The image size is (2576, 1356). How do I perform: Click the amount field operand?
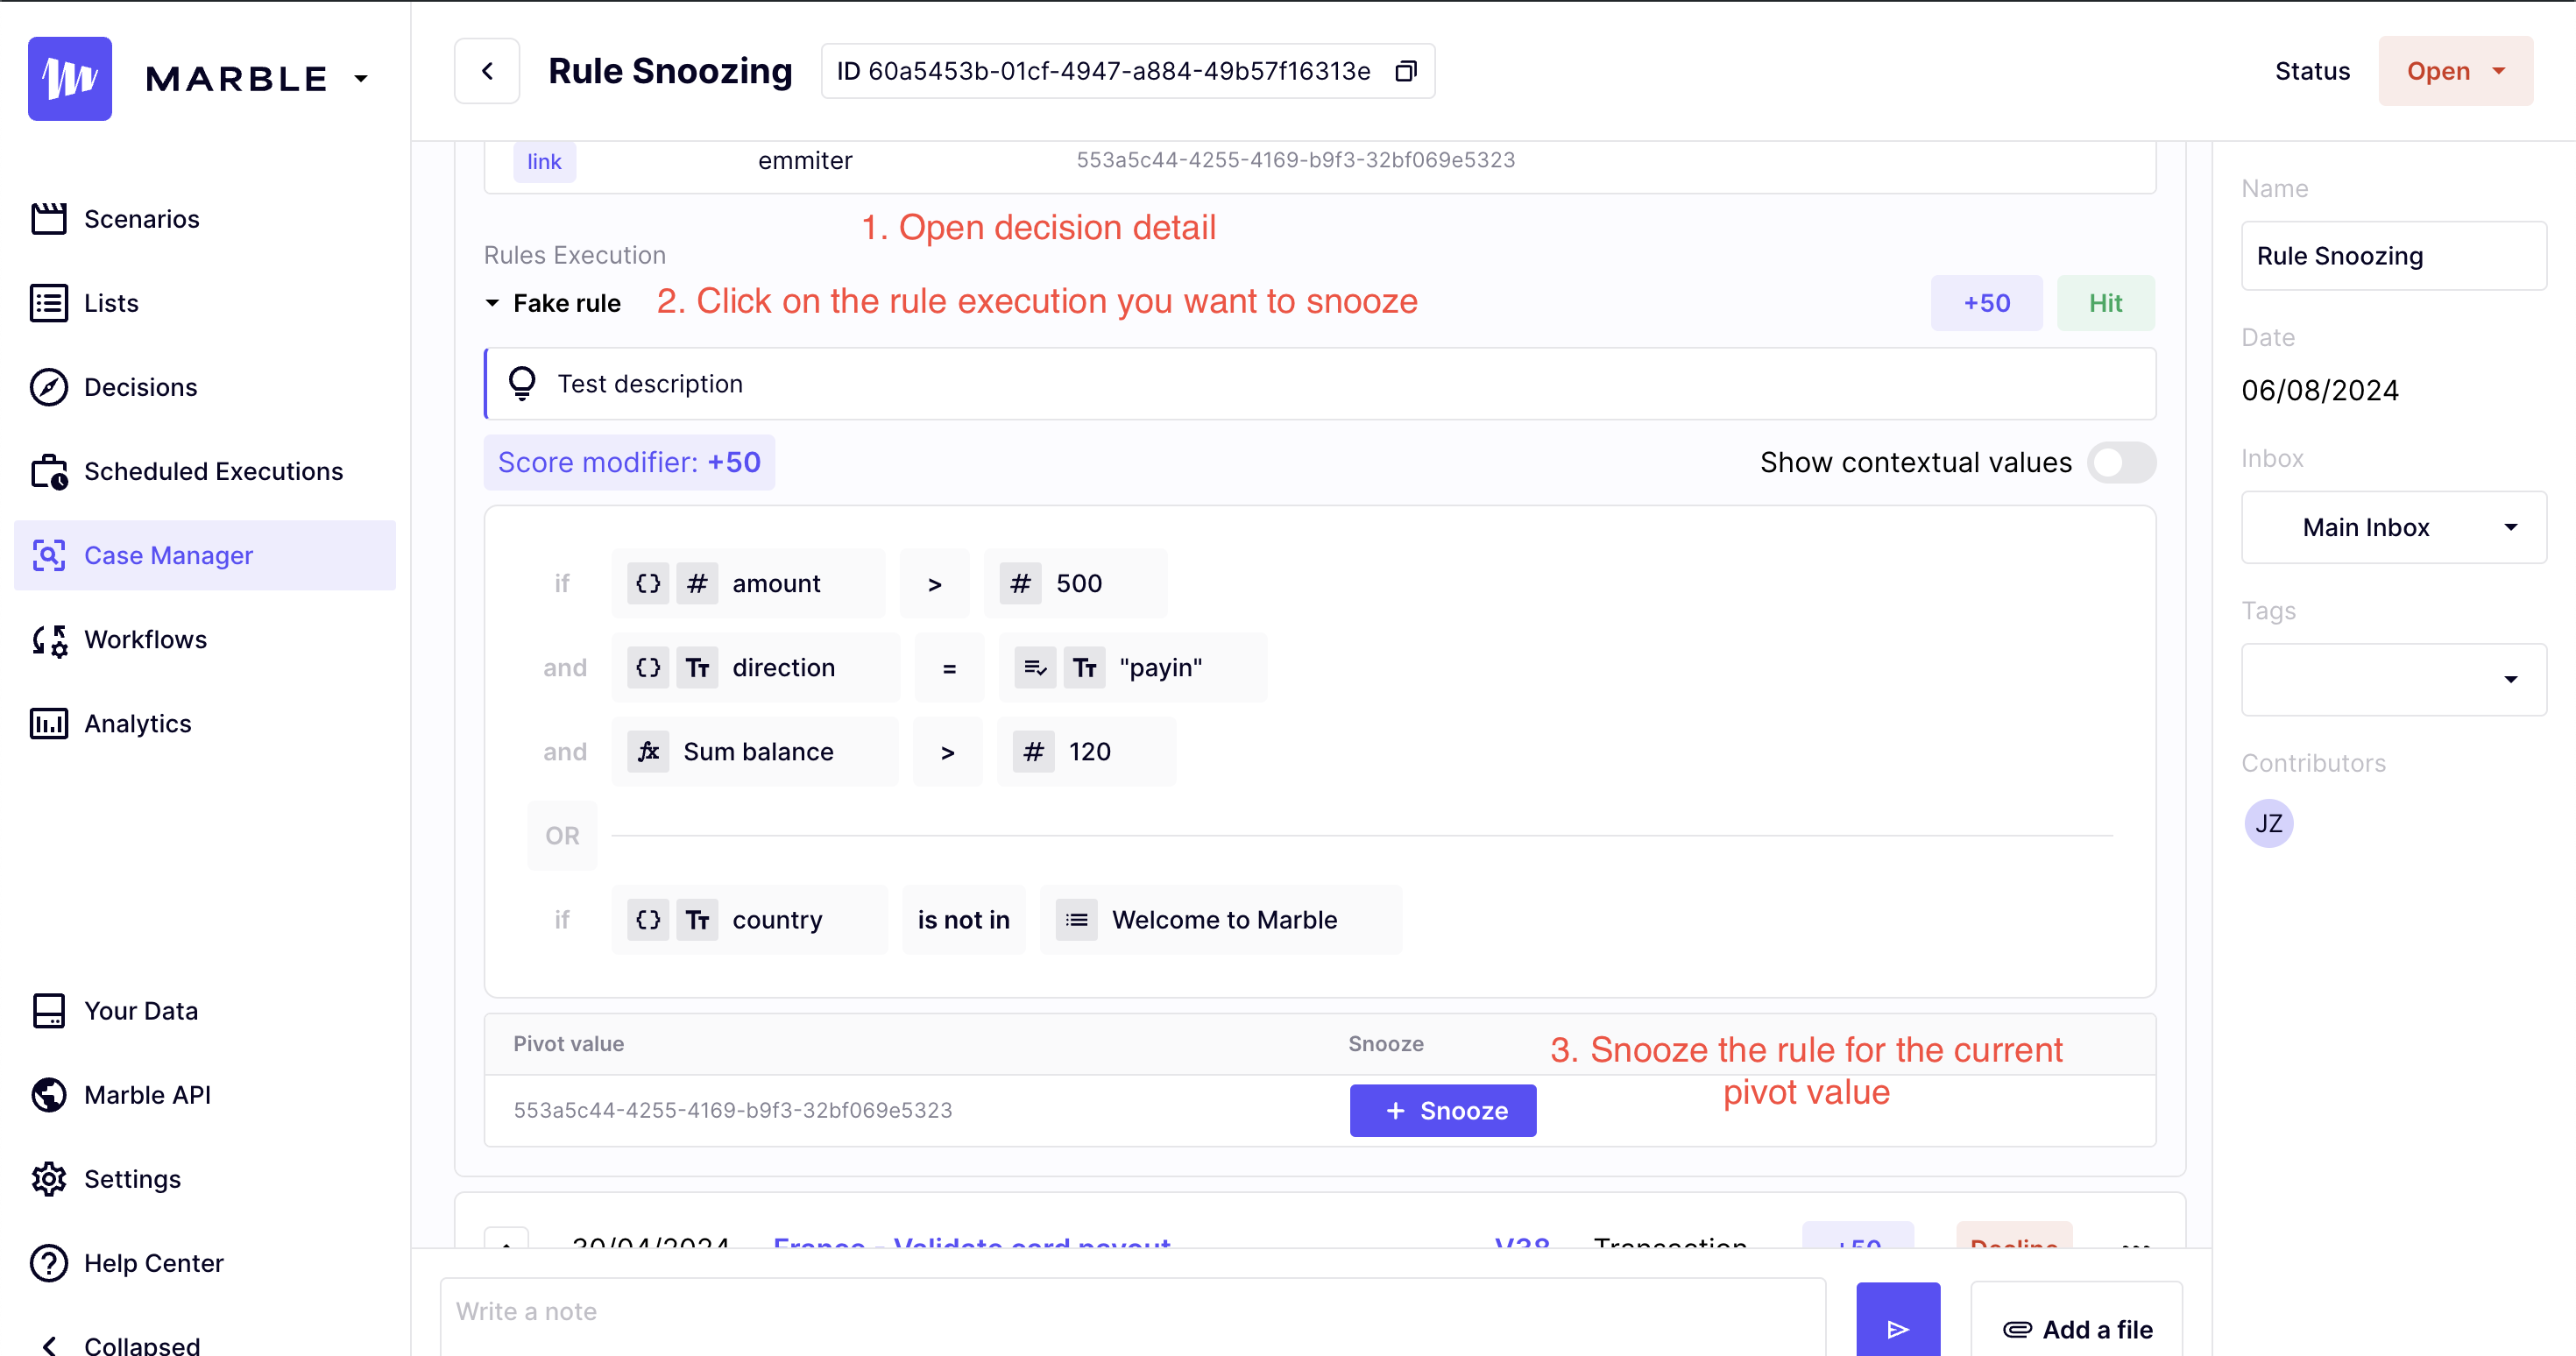748,583
